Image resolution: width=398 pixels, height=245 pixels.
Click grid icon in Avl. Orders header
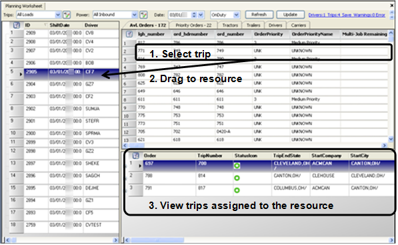pos(129,34)
